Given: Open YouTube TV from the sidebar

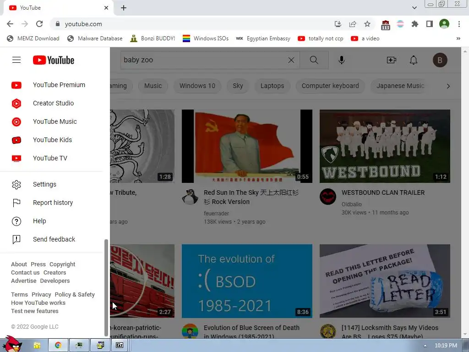Looking at the screenshot, I should (x=55, y=158).
